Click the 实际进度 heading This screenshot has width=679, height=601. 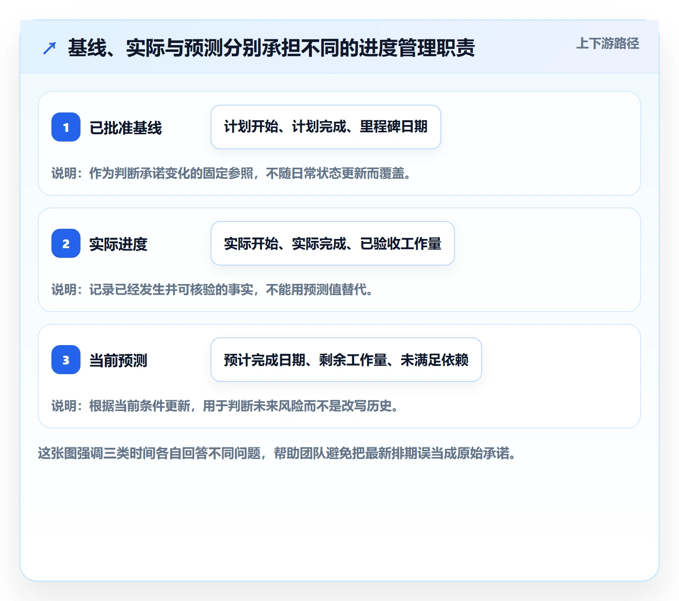click(x=118, y=244)
